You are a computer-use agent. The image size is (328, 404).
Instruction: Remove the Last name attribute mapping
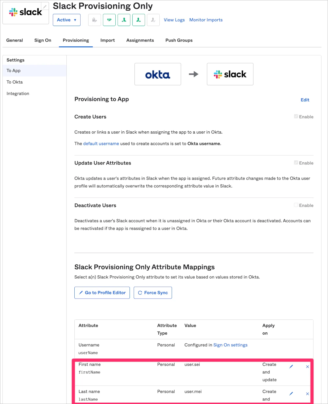tap(307, 394)
